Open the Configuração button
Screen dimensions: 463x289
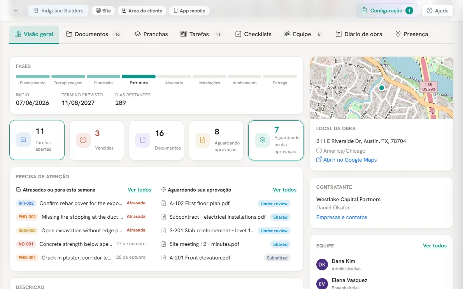387,10
